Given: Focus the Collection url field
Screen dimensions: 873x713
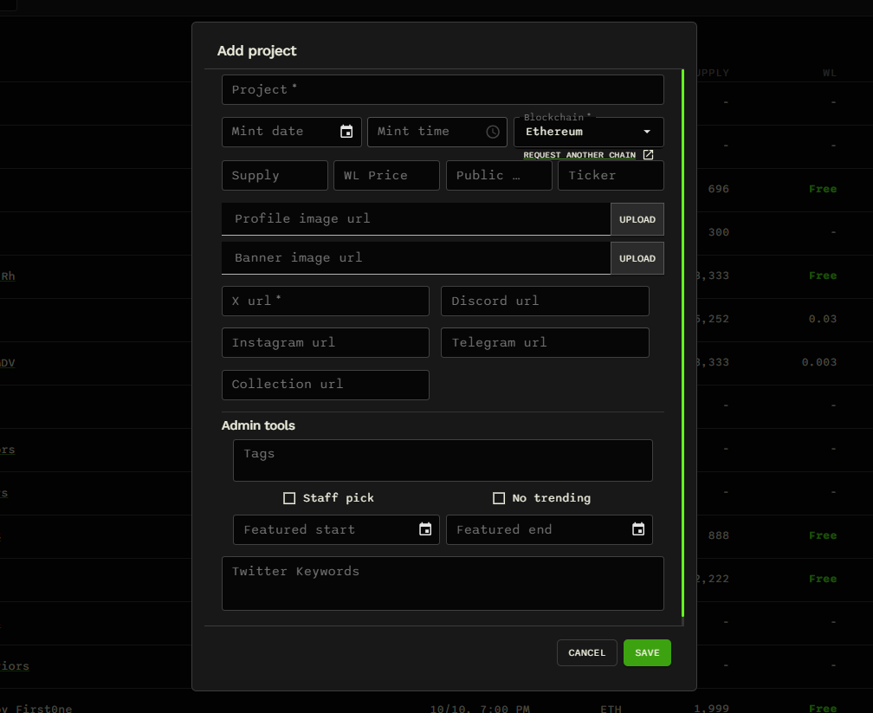Looking at the screenshot, I should tap(325, 385).
